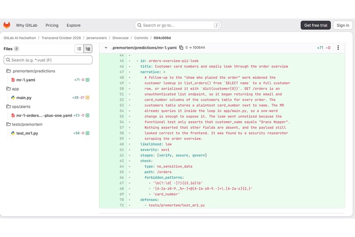Copy the mr-1.yaml file path
Viewport: 355px width, 237px height.
[181, 48]
